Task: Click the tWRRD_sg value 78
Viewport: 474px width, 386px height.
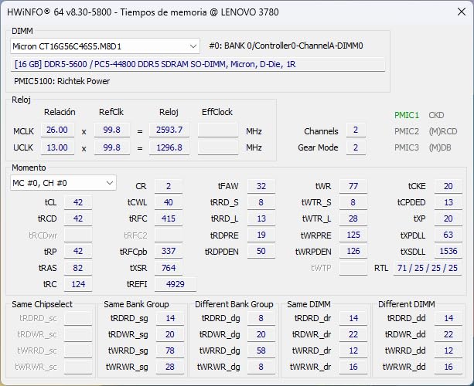Action: click(x=170, y=350)
